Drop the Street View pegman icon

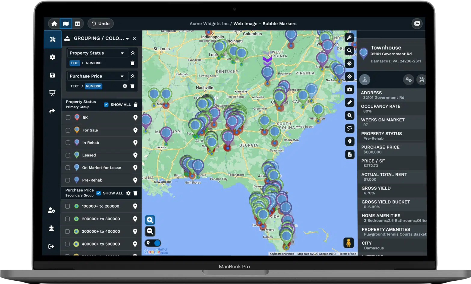pyautogui.click(x=348, y=243)
